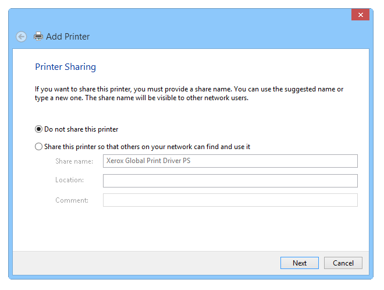The image size is (384, 290).
Task: Click the 'Location:' label
Action: point(70,181)
